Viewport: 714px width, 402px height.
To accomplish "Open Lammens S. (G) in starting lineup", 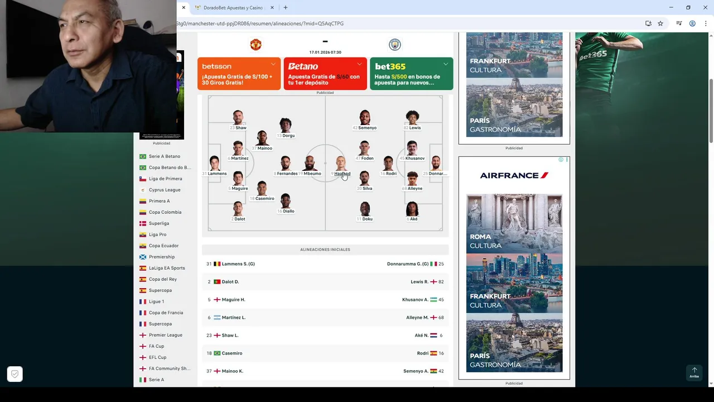I will click(x=238, y=264).
